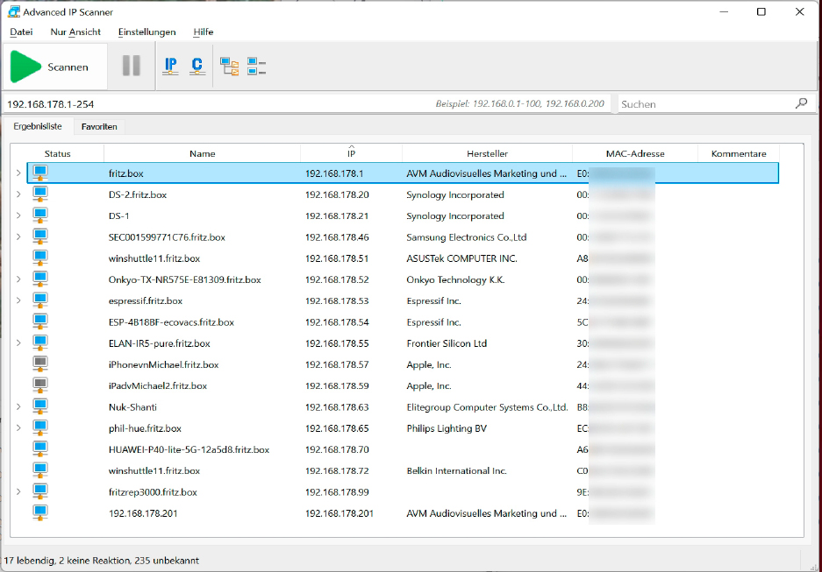Click the status bar text 17 lebendig
The width and height of the screenshot is (822, 572).
pos(29,561)
